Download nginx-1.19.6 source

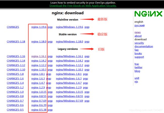click(39, 27)
